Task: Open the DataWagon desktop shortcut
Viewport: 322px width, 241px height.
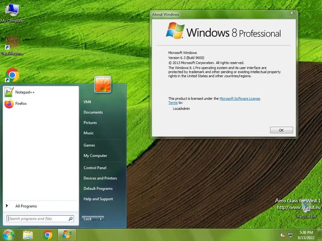Action: click(12, 46)
